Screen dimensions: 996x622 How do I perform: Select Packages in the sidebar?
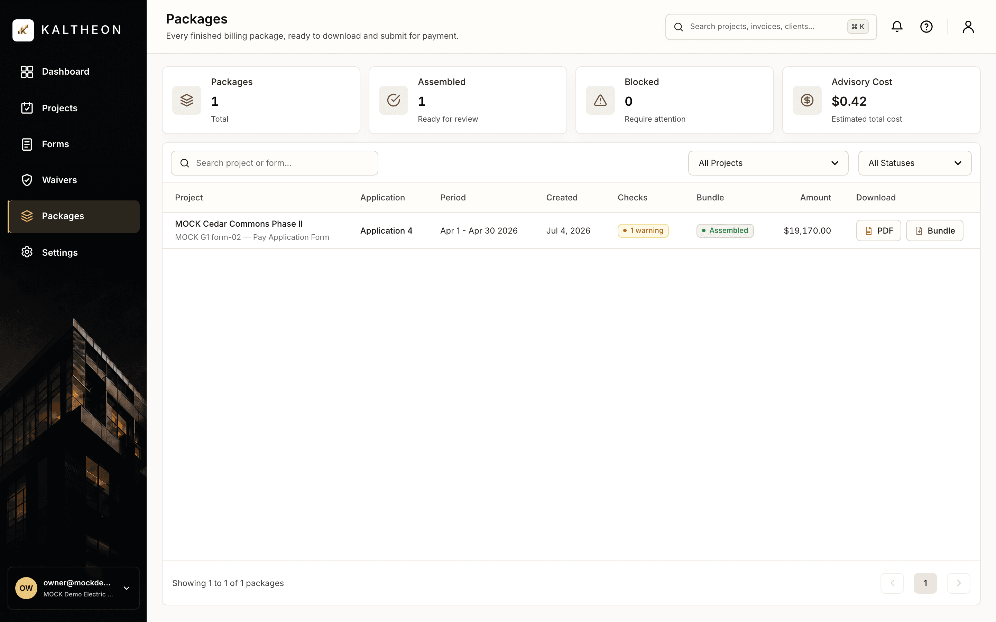point(74,216)
